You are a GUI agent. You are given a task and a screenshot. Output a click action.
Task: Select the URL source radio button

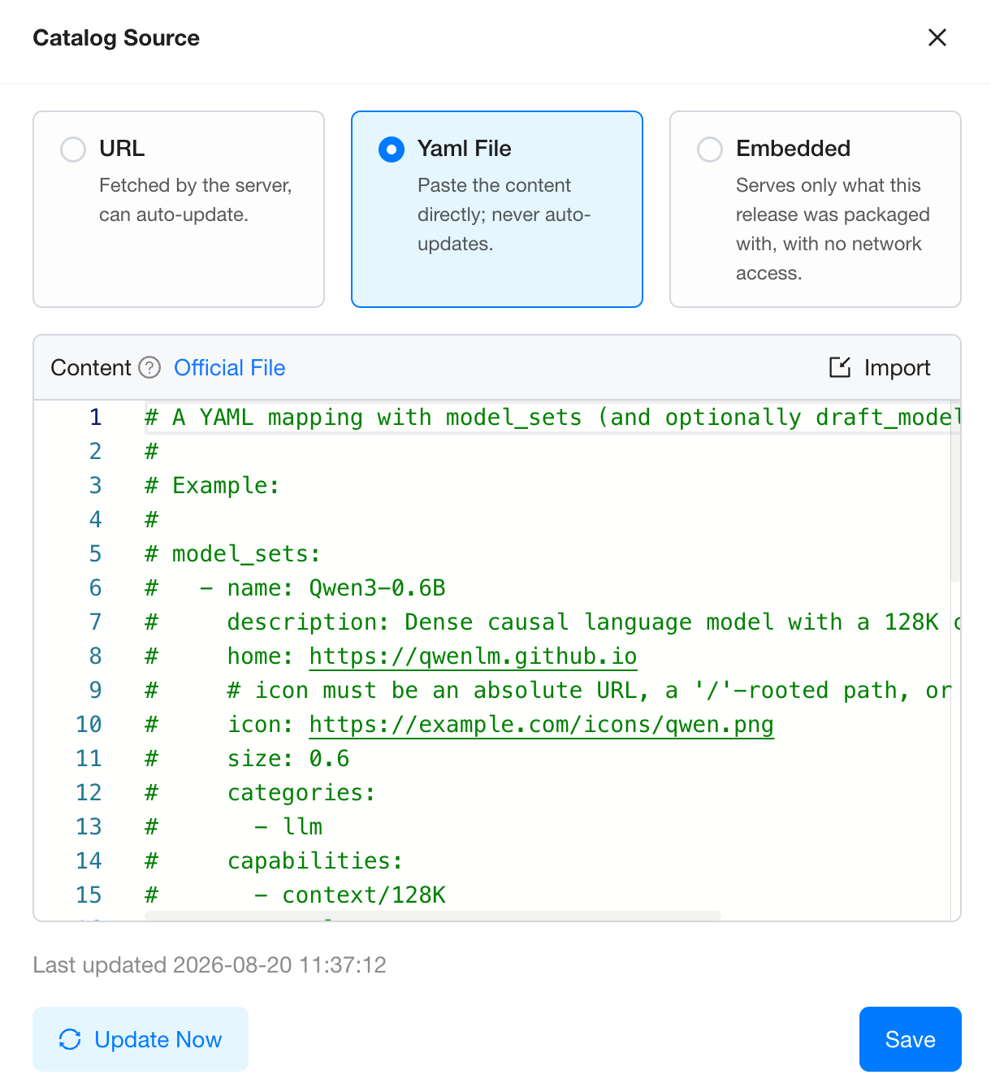click(73, 149)
